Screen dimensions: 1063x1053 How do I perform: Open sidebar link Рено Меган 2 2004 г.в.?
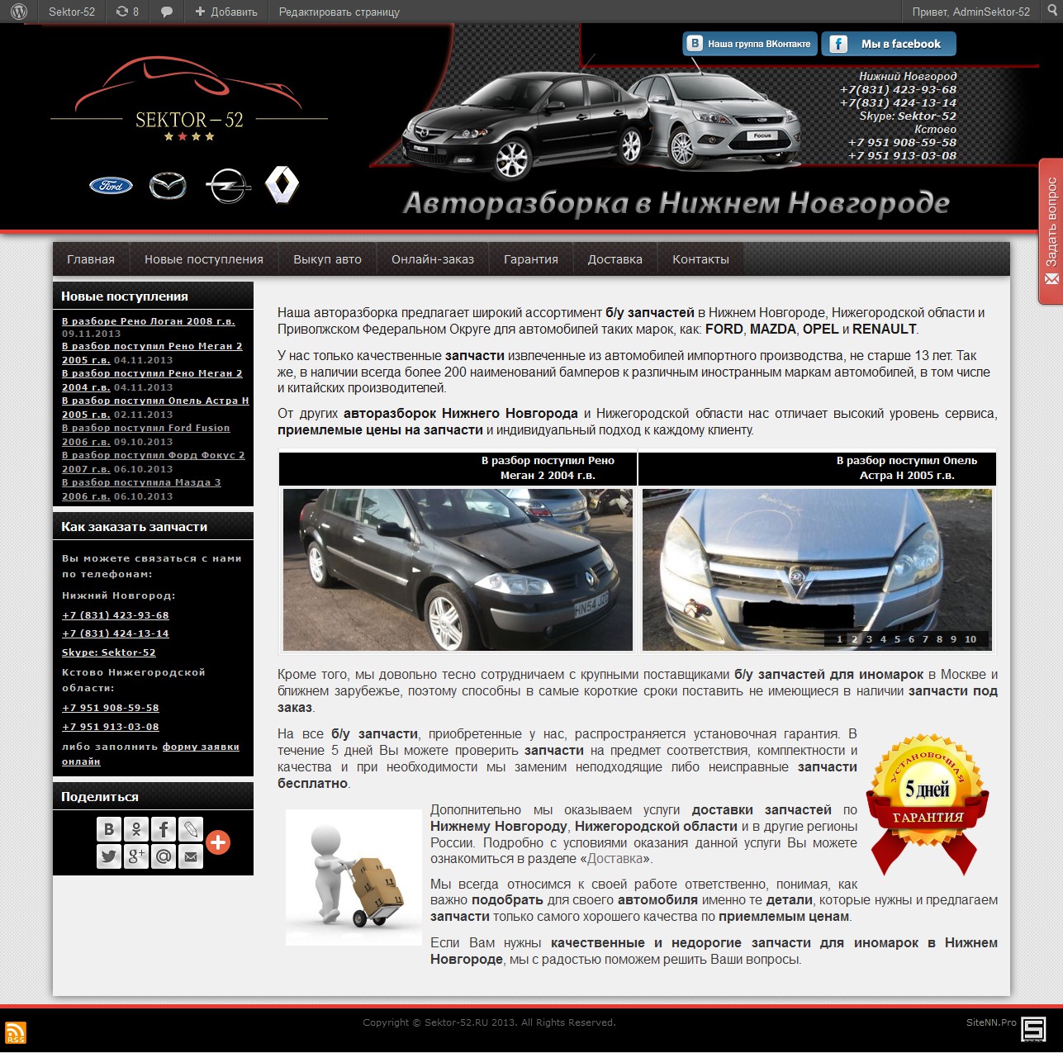152,381
